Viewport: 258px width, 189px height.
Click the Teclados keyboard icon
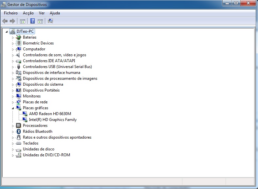pyautogui.click(x=19, y=143)
